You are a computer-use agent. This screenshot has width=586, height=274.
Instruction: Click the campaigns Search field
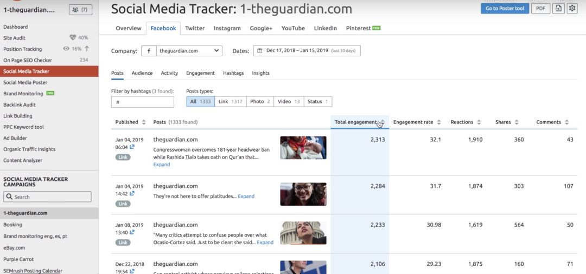coord(47,197)
